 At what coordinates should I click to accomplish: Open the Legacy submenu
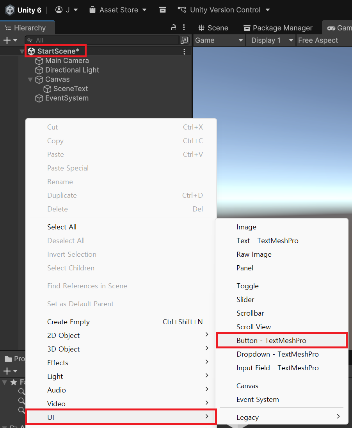(281, 417)
